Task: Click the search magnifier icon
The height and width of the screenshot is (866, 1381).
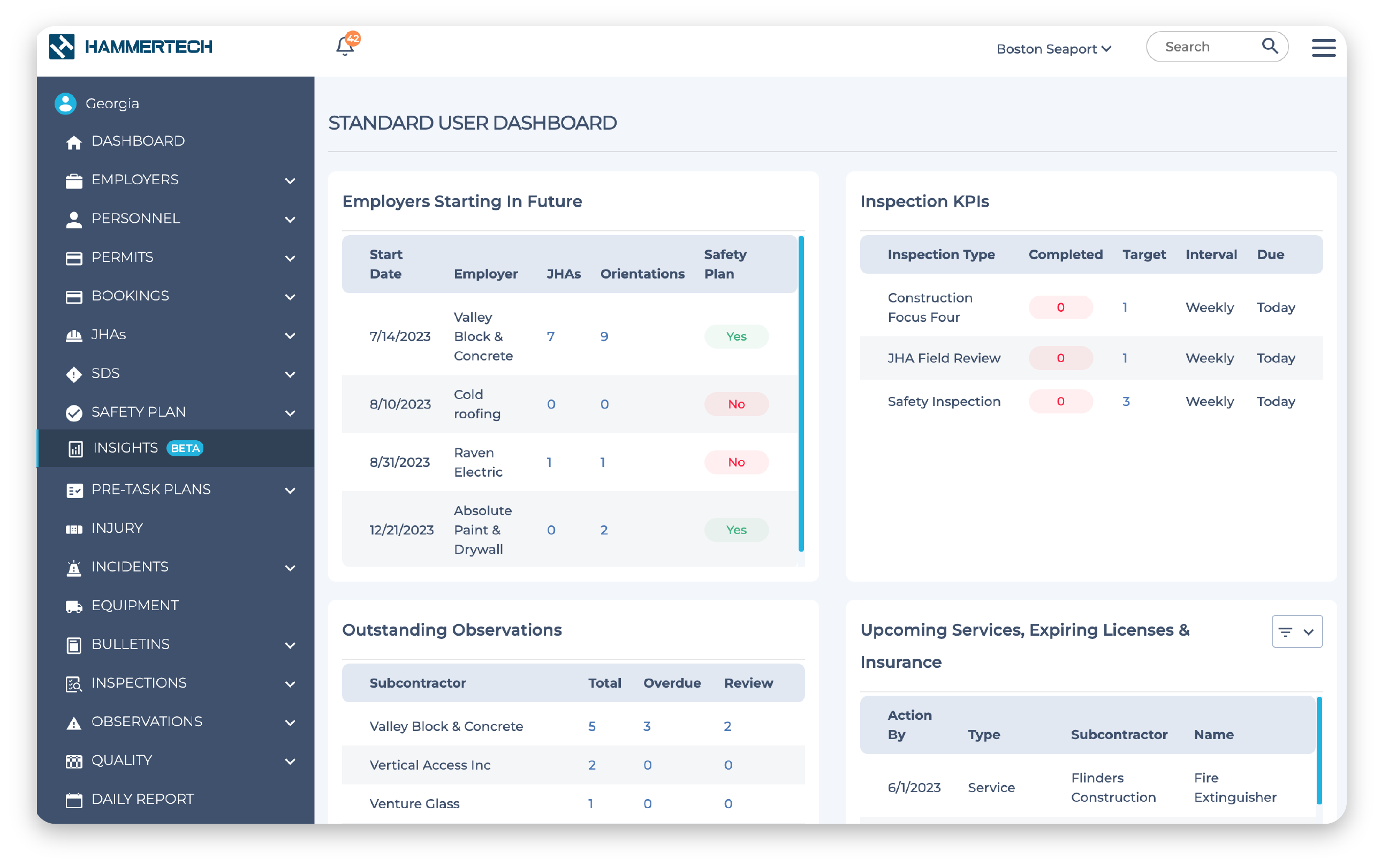Action: click(1270, 46)
